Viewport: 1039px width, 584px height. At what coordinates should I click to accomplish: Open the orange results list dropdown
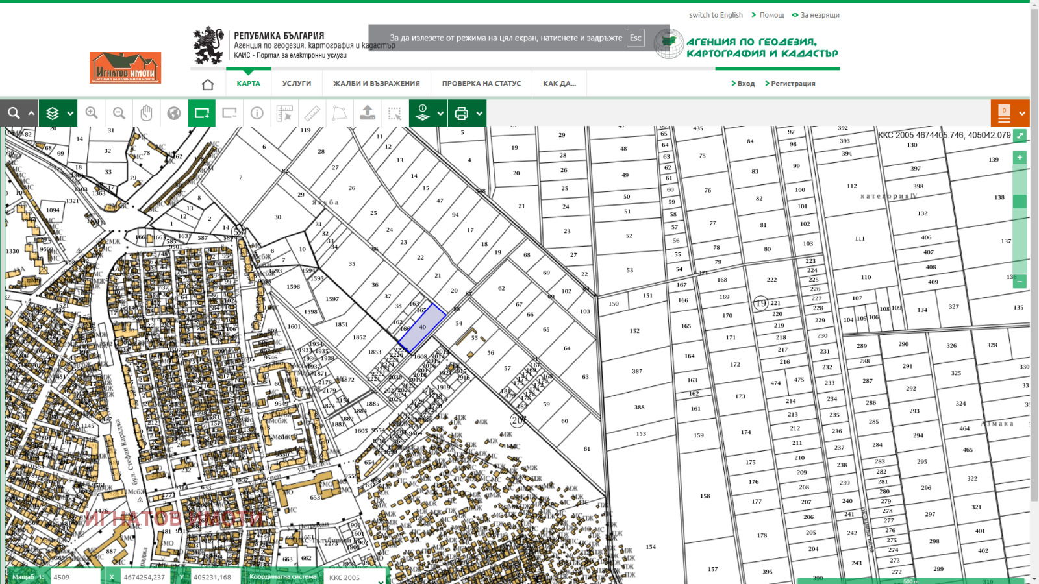point(1021,114)
